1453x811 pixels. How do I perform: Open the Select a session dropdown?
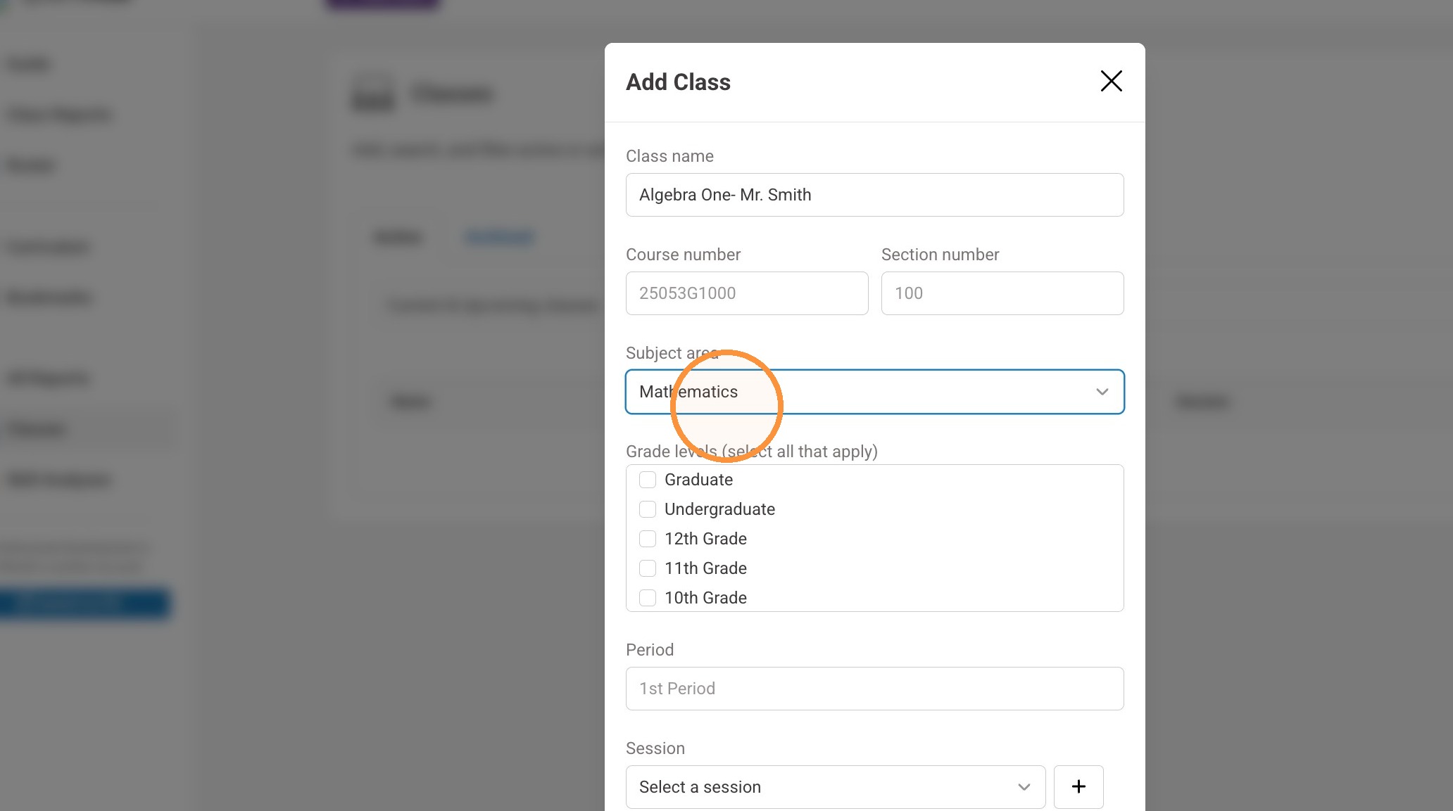point(835,787)
